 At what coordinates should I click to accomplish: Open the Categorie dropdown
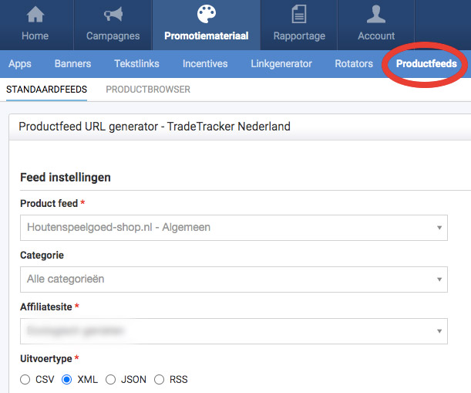[x=234, y=280]
